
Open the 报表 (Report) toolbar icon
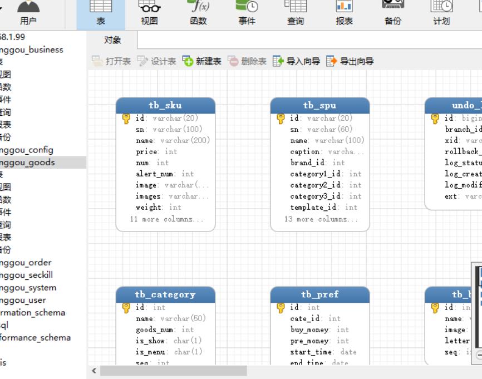(345, 13)
